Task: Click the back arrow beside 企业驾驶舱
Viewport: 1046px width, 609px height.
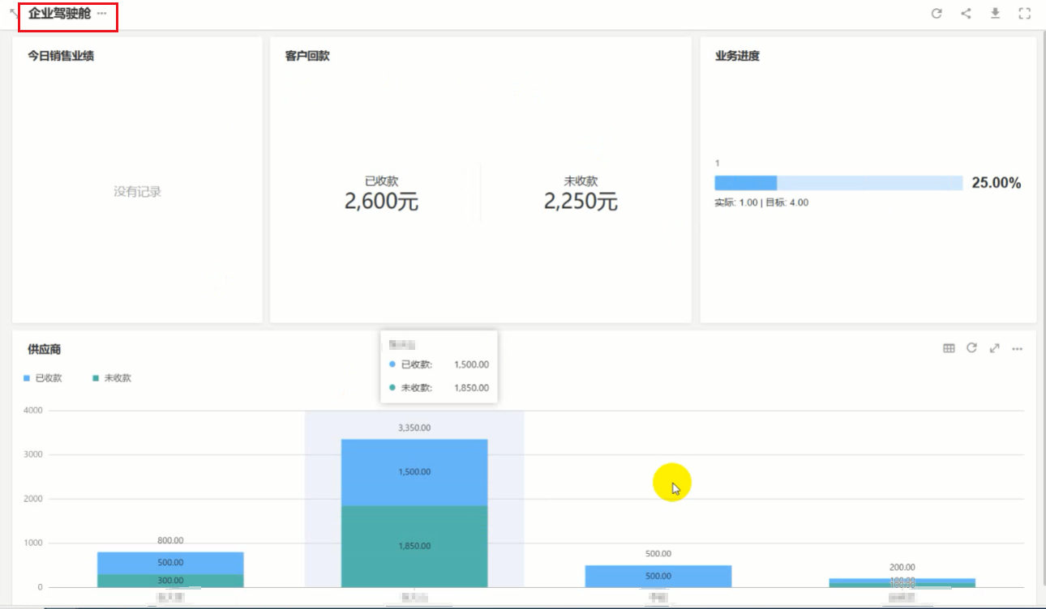Action: pos(13,14)
